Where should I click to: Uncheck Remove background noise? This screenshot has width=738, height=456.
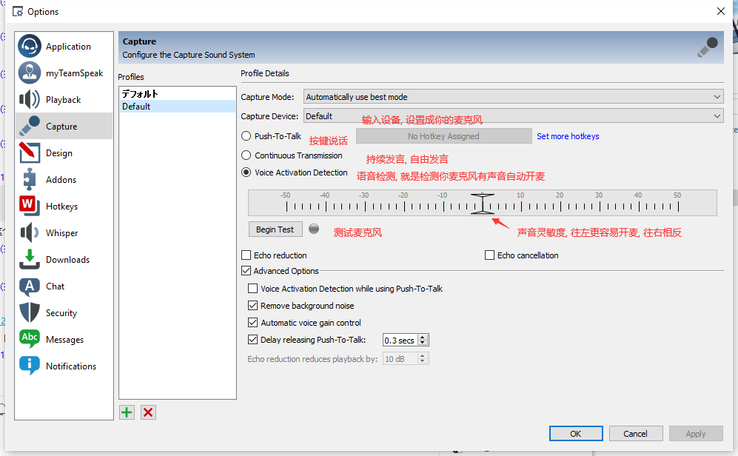252,306
